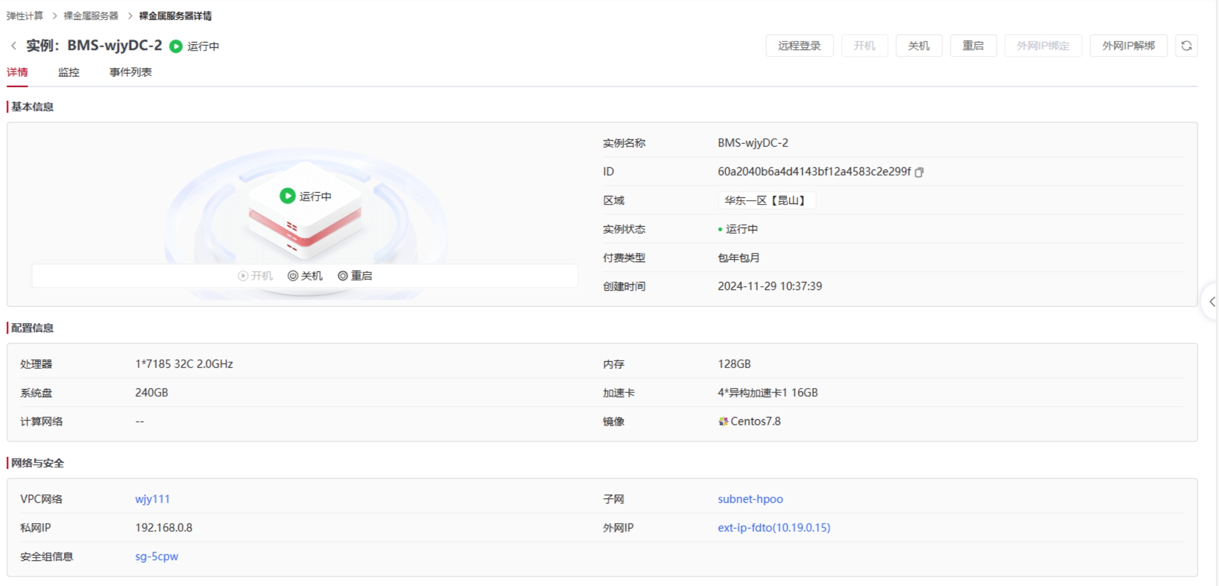Click the 关机 power icon under server image
1219x586 pixels.
pyautogui.click(x=293, y=275)
